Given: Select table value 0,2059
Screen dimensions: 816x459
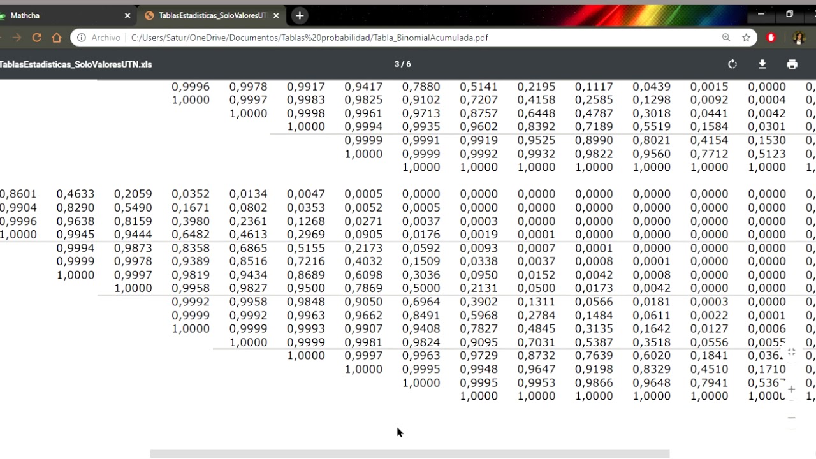Looking at the screenshot, I should [133, 194].
